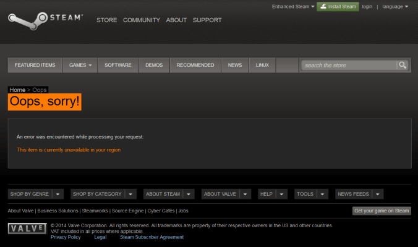Switch to the Linux tab
This screenshot has height=247, width=418.
[262, 65]
